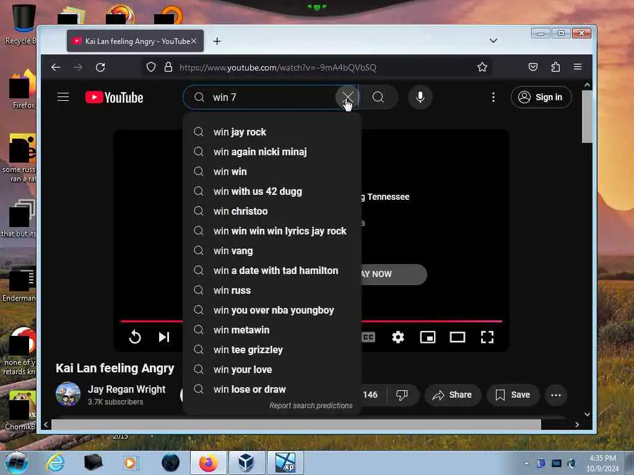This screenshot has height=475, width=634.
Task: Click the Sign in button
Action: (x=541, y=97)
